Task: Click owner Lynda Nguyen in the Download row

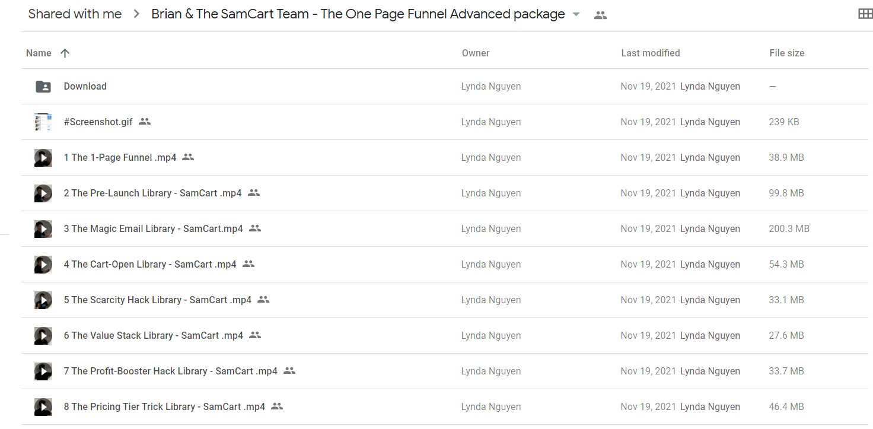Action: (491, 86)
